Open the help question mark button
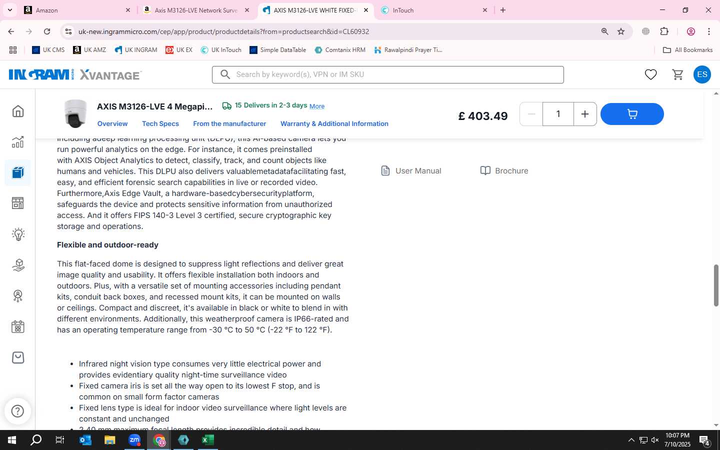 (x=17, y=411)
